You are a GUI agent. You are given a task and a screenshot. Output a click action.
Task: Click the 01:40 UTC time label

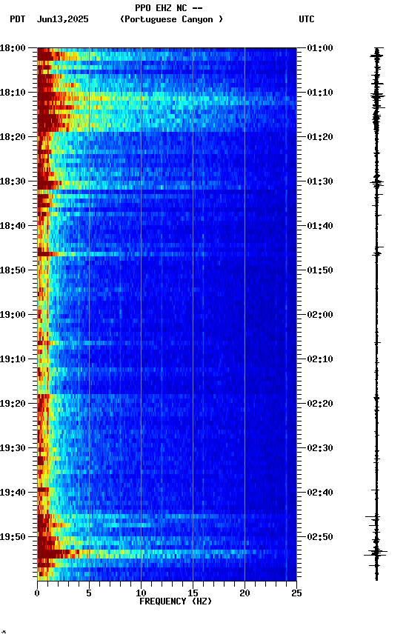click(320, 226)
